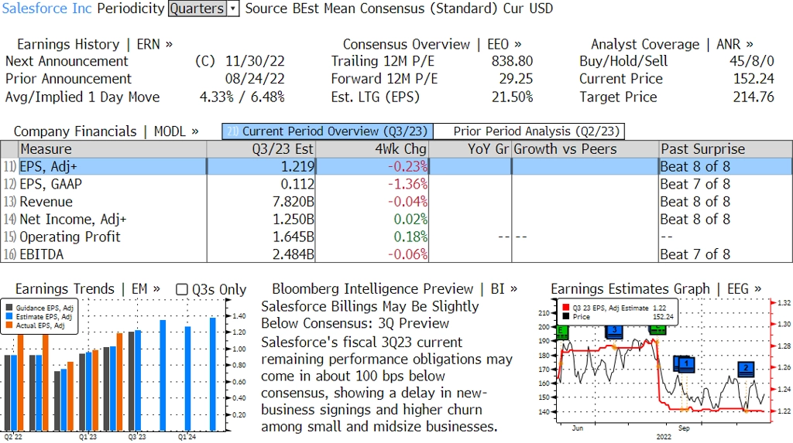Click Beat 7 of 8 in EPS, GAAP row
The image size is (793, 443).
click(695, 184)
